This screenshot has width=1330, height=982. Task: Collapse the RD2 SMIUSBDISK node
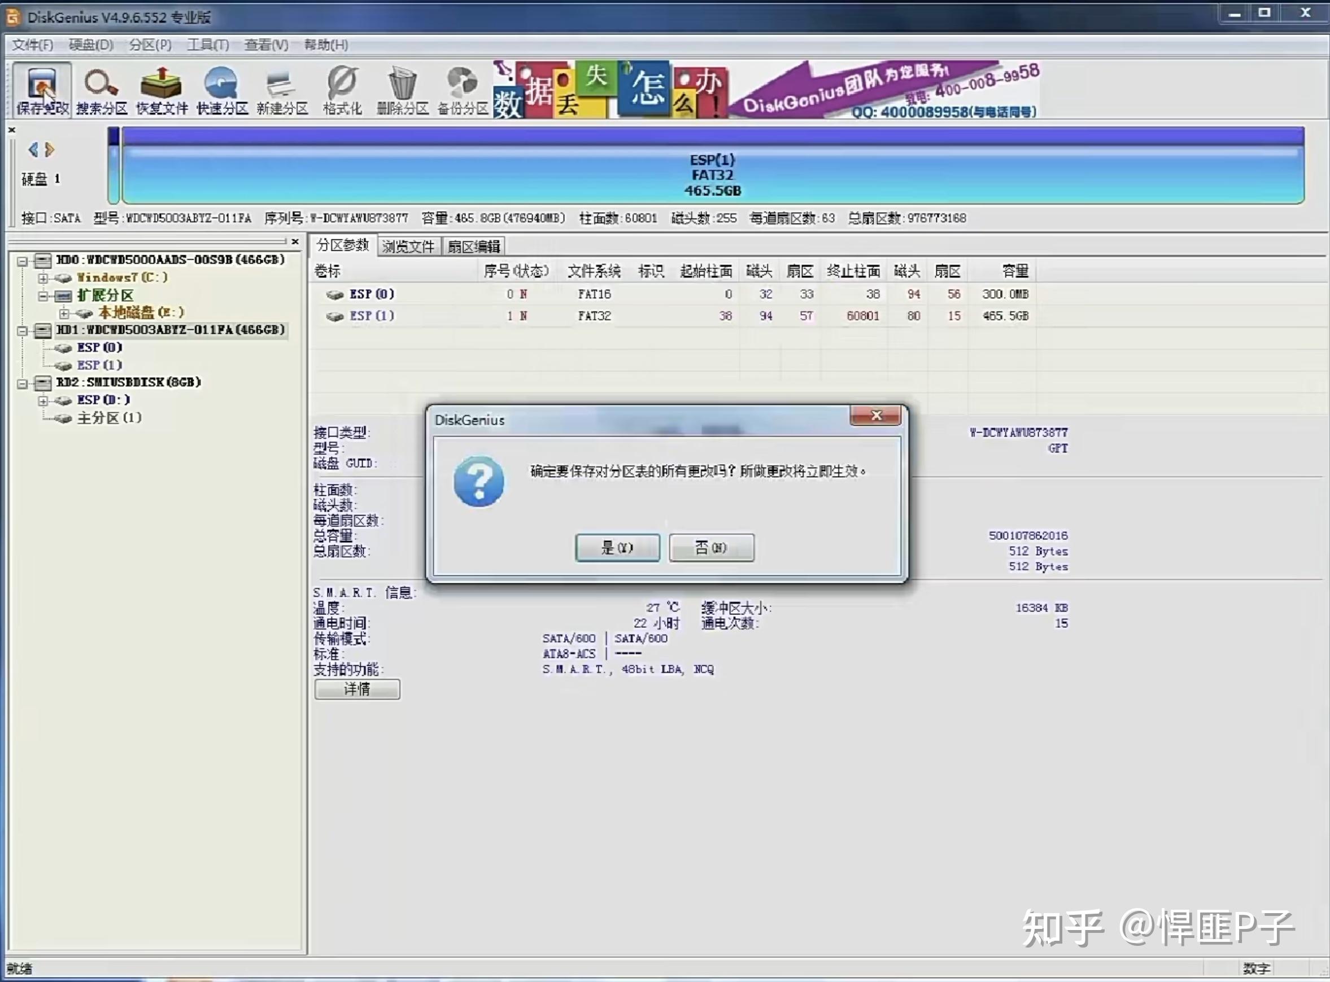click(23, 383)
